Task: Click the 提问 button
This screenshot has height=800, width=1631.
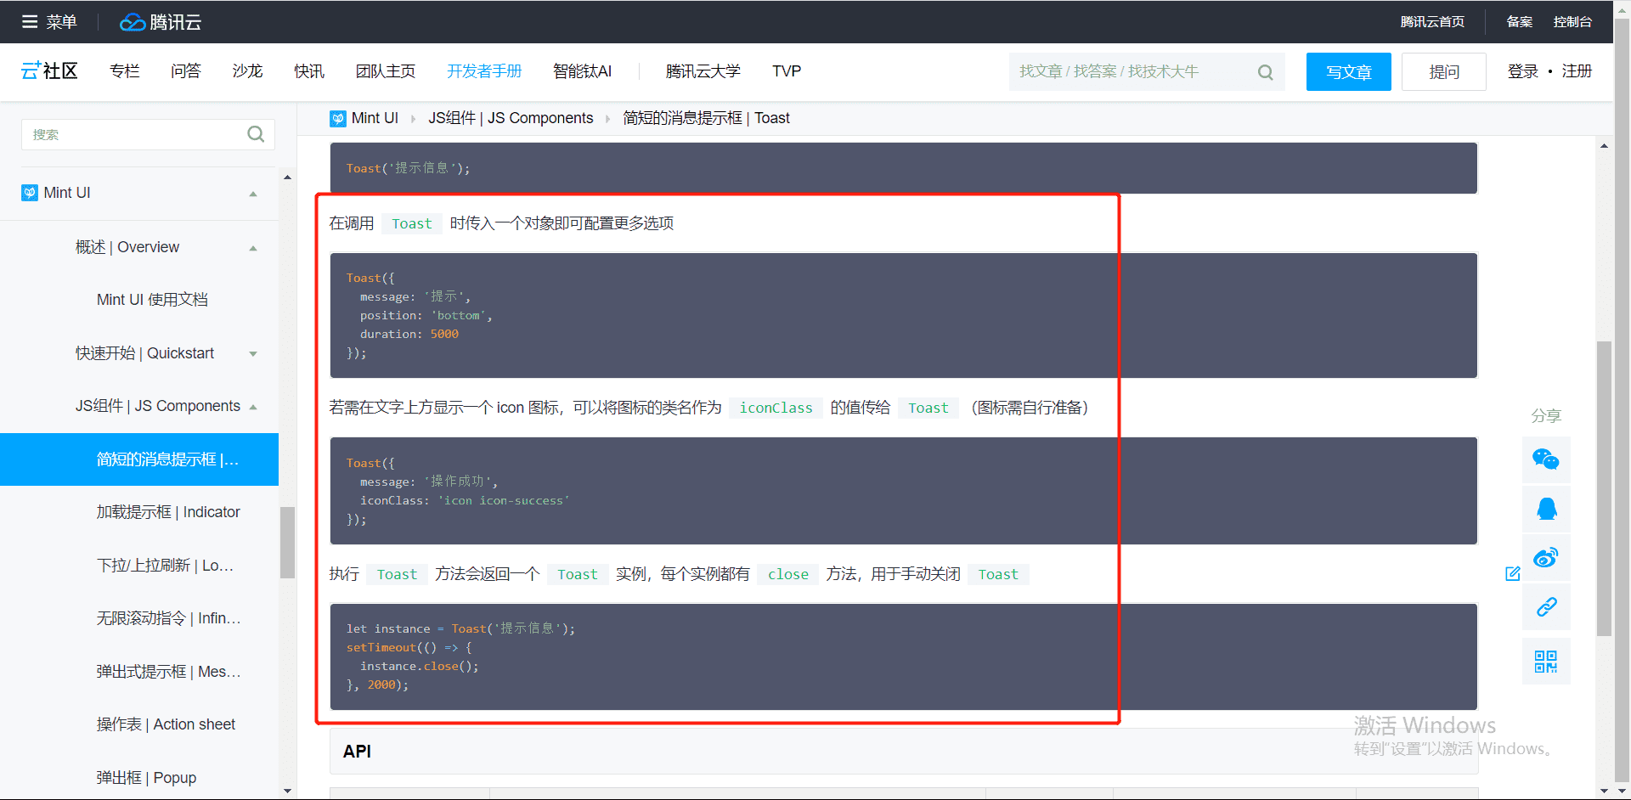Action: [1444, 72]
